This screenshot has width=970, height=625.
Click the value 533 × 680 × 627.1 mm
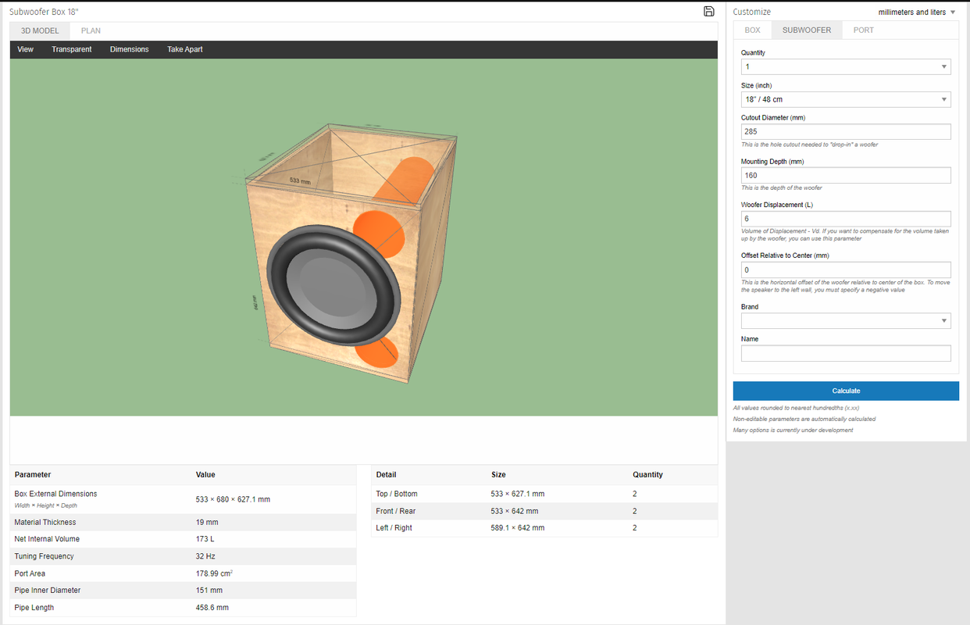233,499
